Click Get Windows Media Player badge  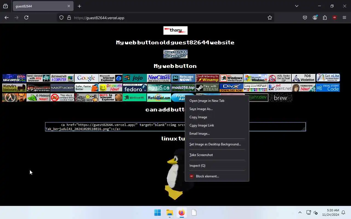[231, 78]
